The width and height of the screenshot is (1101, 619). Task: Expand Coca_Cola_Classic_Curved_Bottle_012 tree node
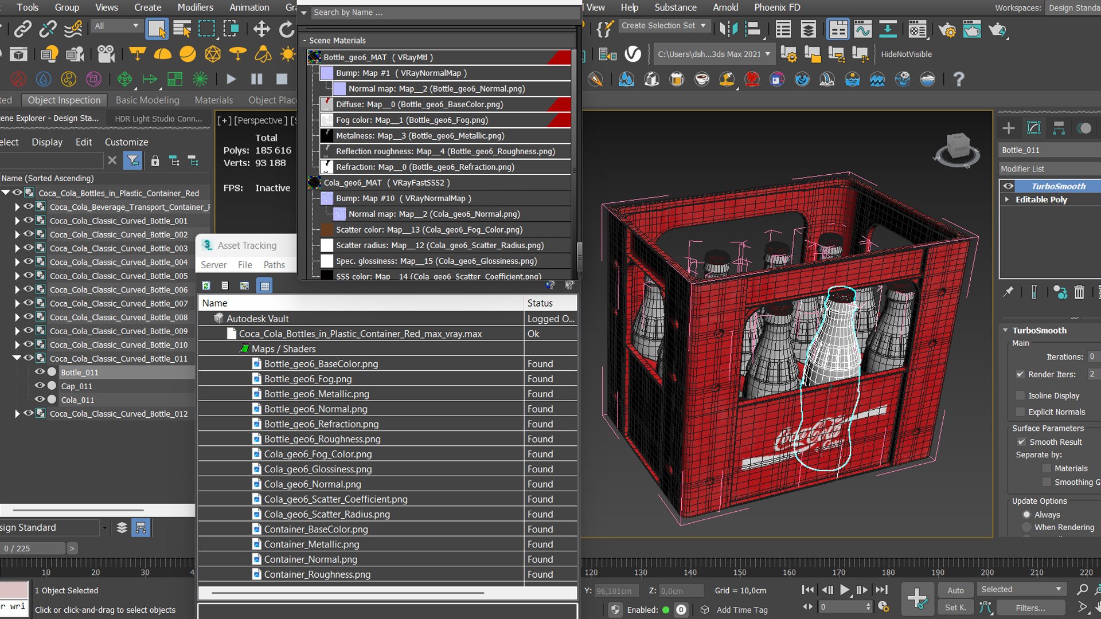(17, 413)
